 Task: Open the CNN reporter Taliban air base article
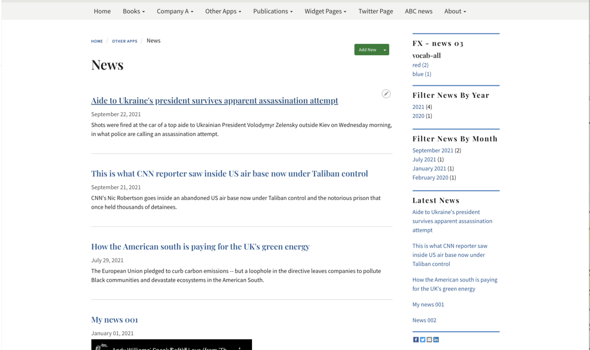pos(230,174)
